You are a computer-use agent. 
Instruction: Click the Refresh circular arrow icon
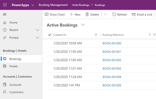point(114,14)
